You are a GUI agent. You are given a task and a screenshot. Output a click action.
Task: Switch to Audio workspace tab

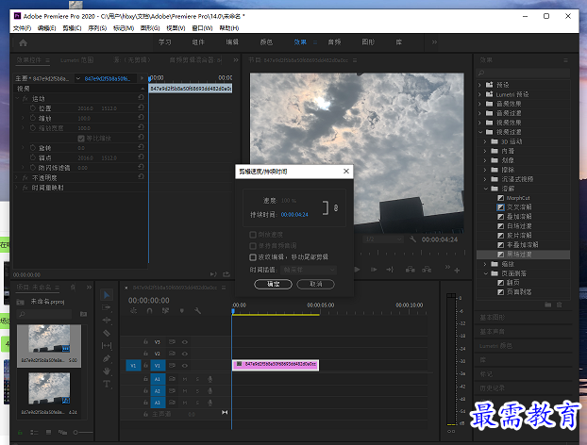click(x=334, y=42)
